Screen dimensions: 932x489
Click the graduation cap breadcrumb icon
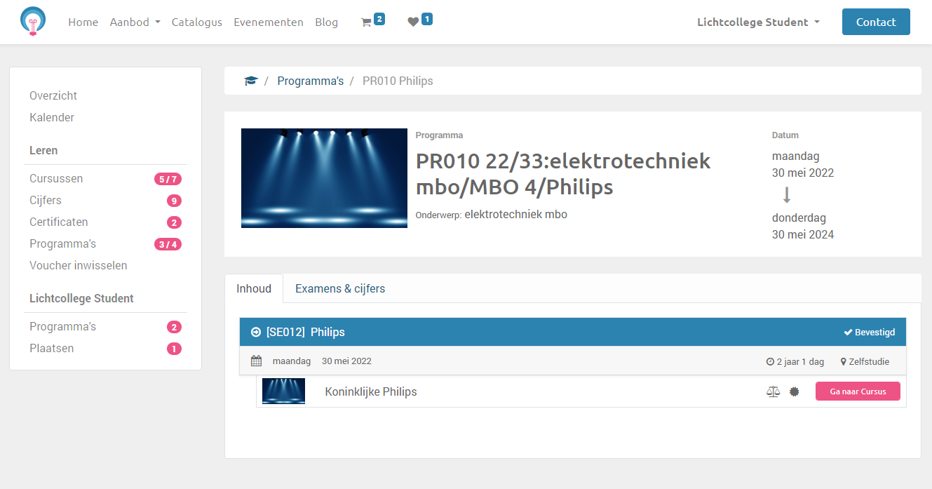click(250, 81)
